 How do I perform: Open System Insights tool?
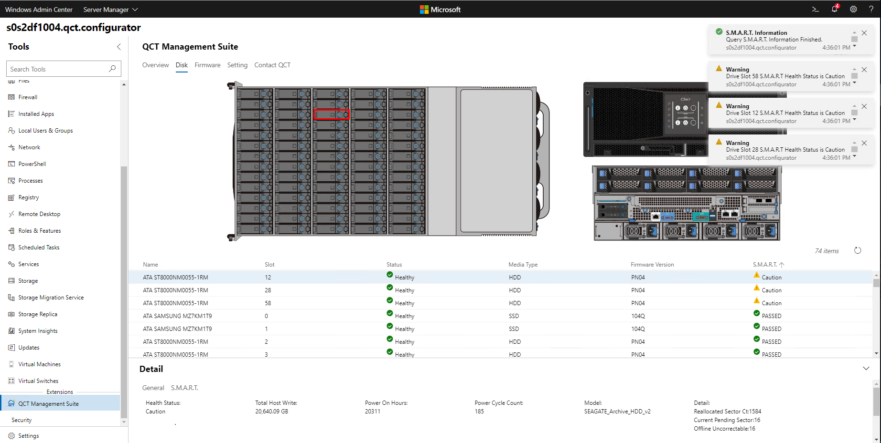point(38,331)
